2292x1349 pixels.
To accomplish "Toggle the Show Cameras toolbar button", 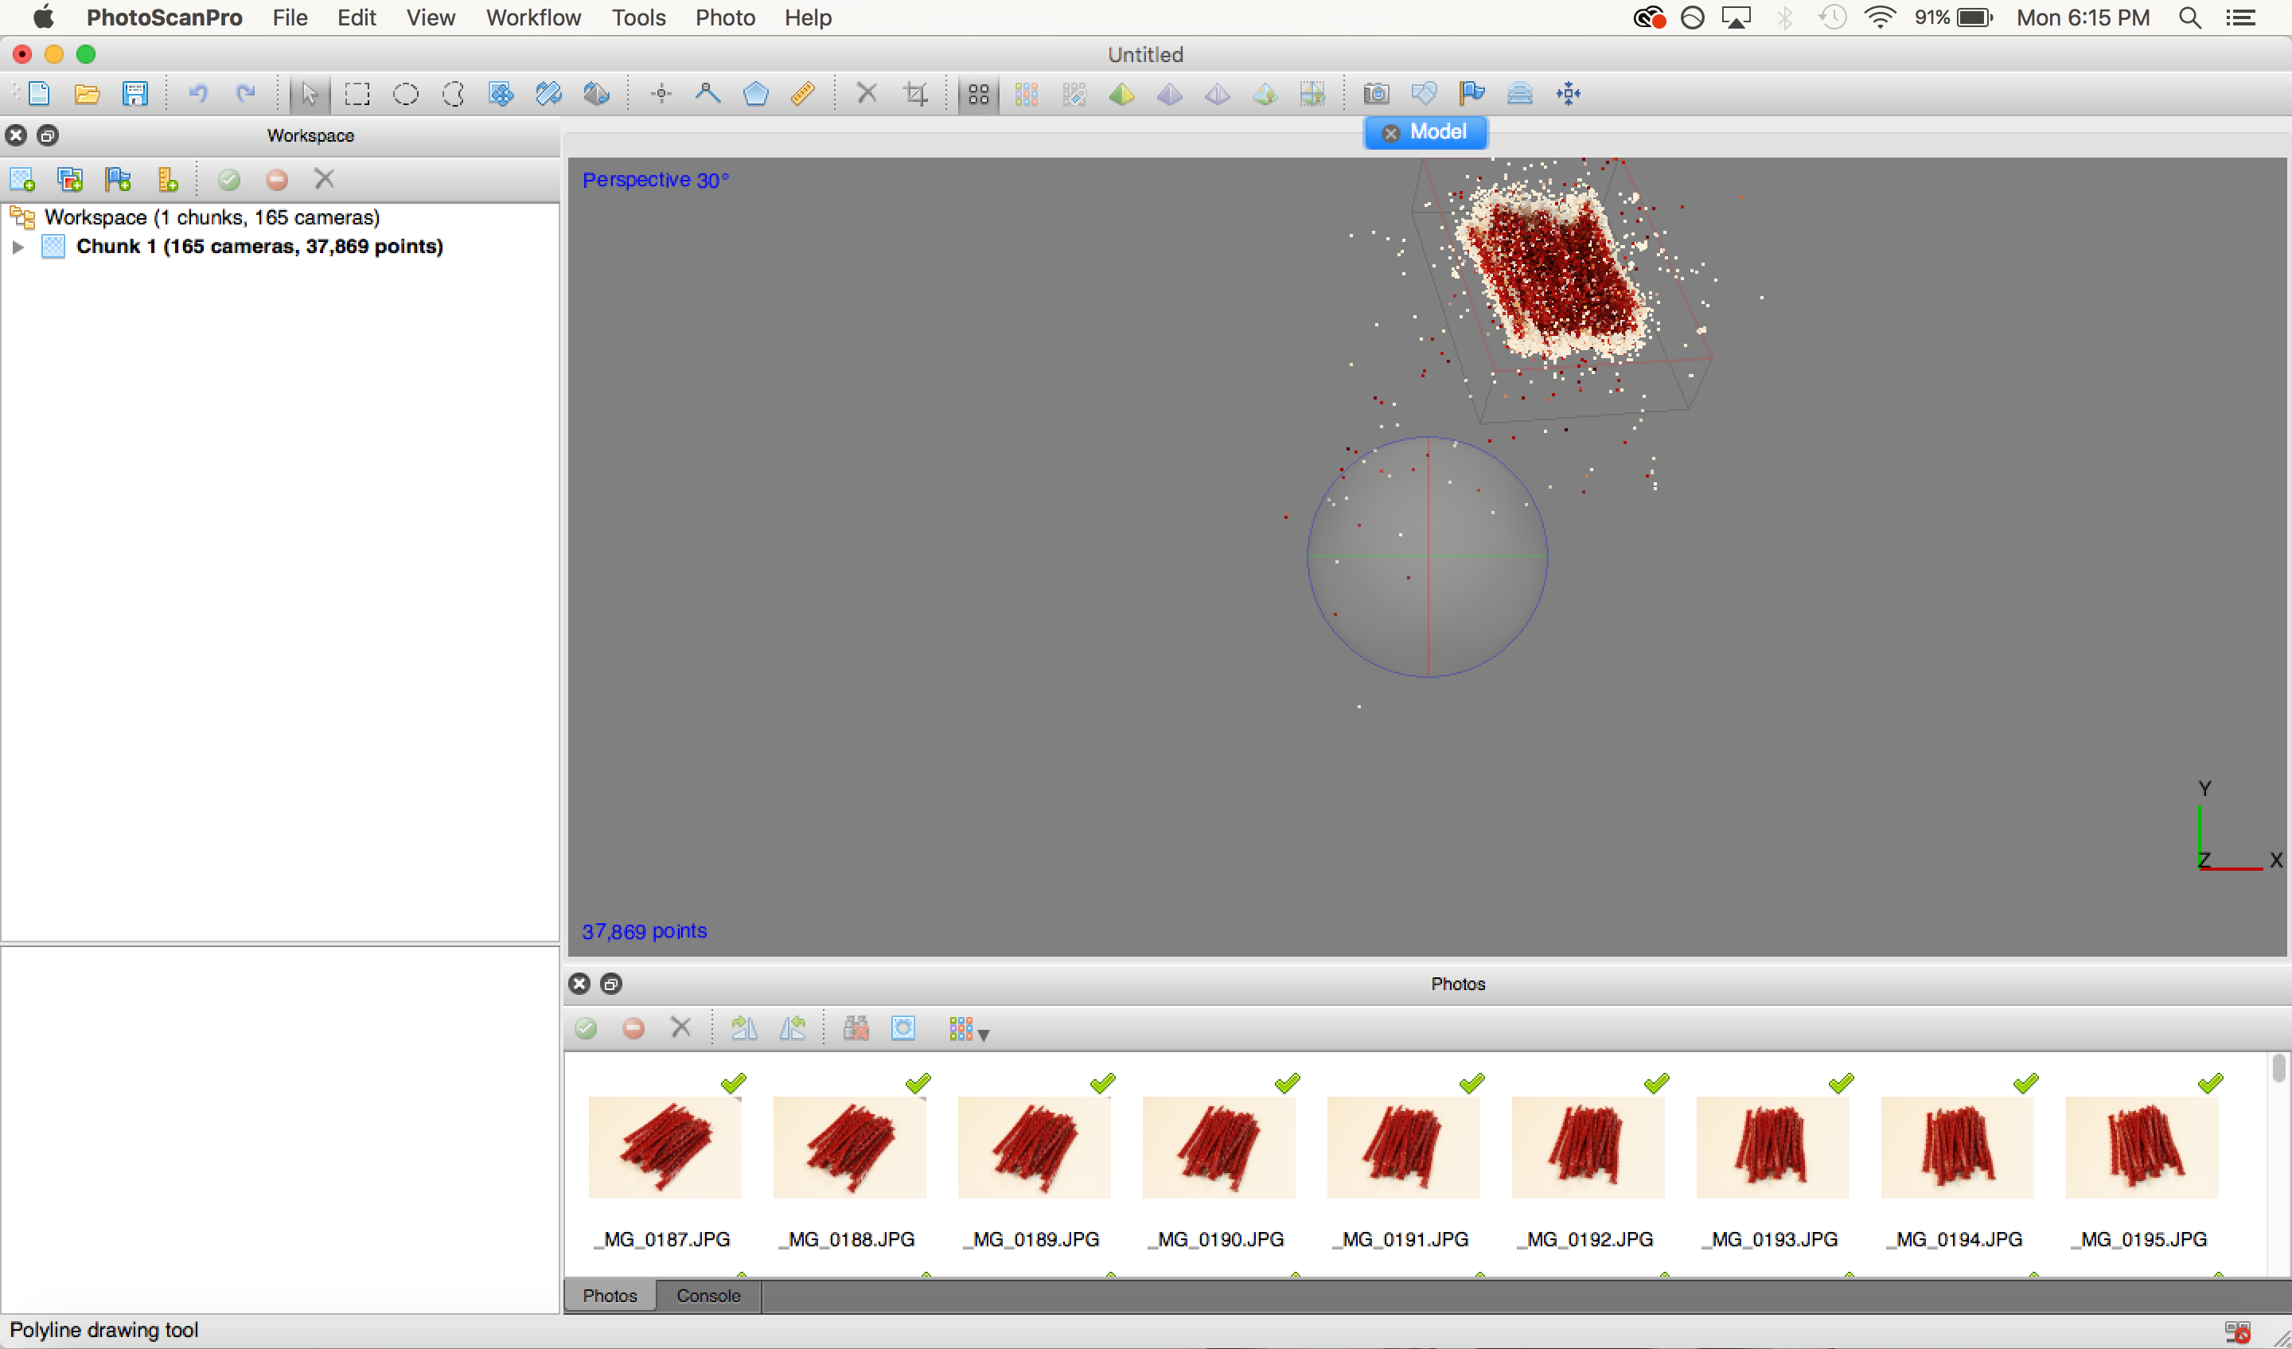I will [1376, 94].
